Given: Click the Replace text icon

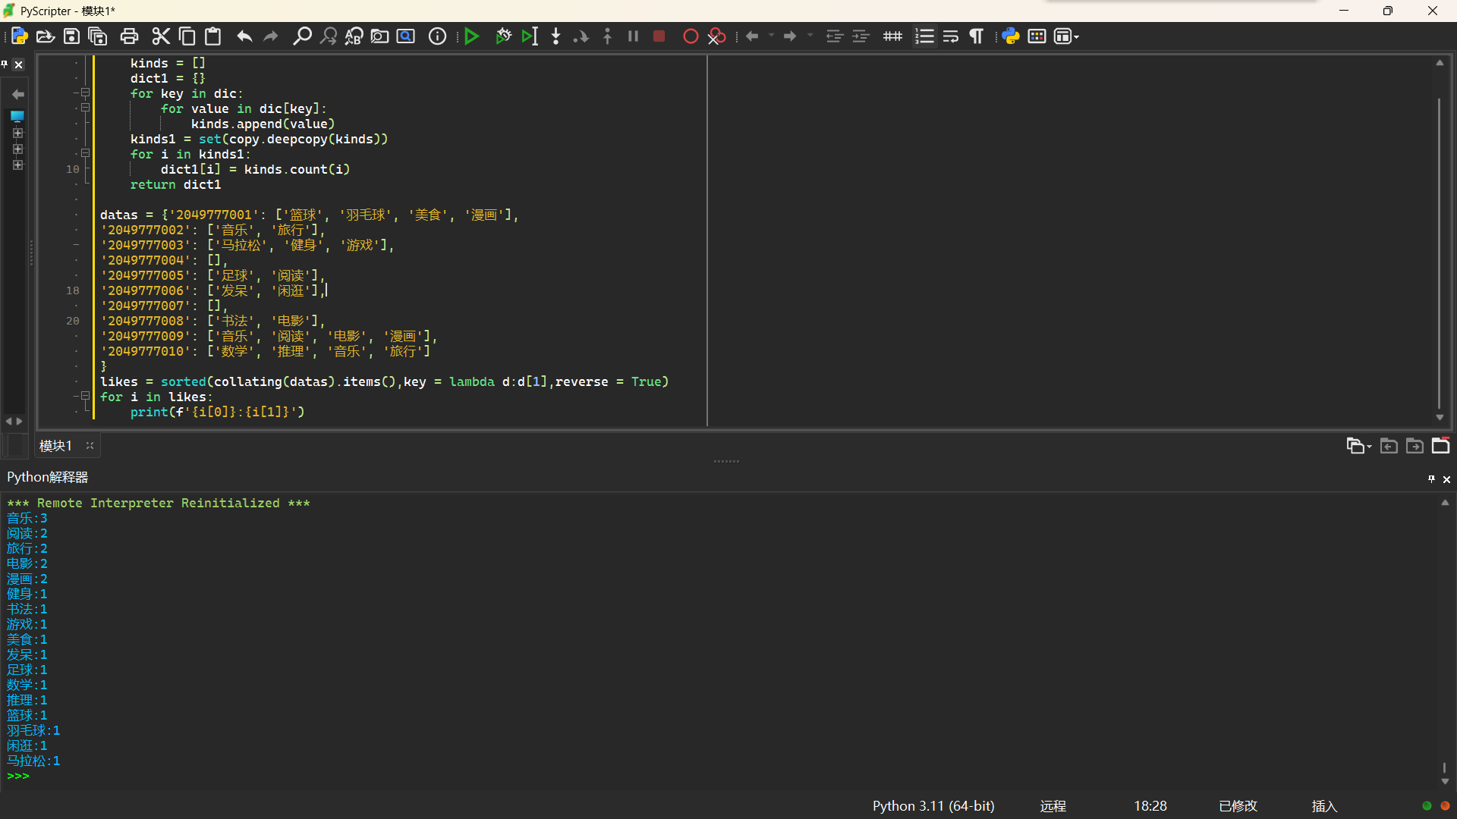Looking at the screenshot, I should click(354, 36).
